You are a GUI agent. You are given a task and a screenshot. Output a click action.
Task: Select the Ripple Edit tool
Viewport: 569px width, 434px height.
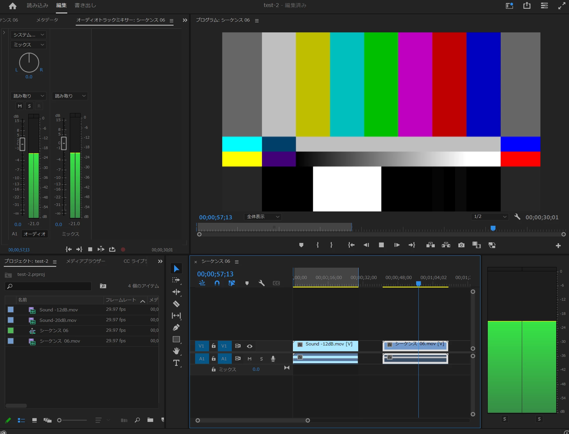click(176, 292)
